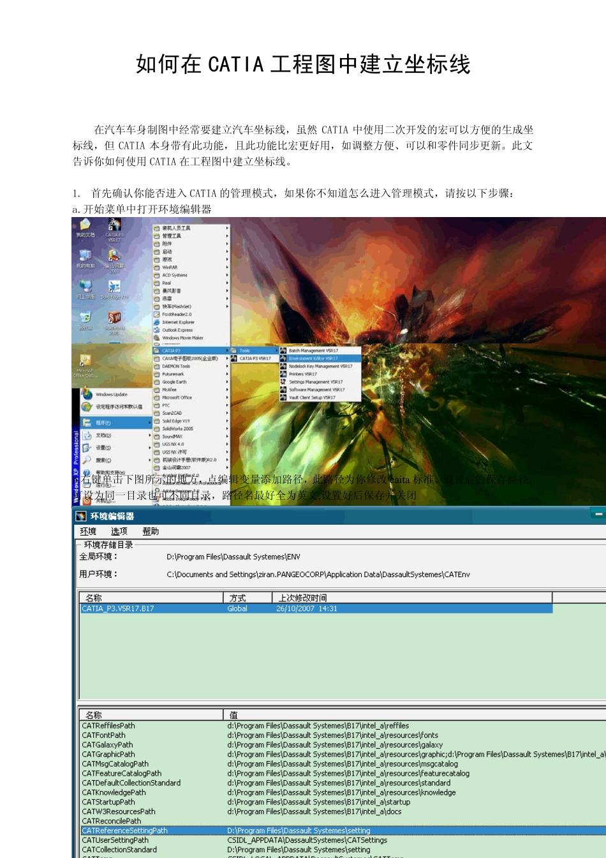
Task: Expand the Microsoft Office program folder
Action: tap(191, 397)
